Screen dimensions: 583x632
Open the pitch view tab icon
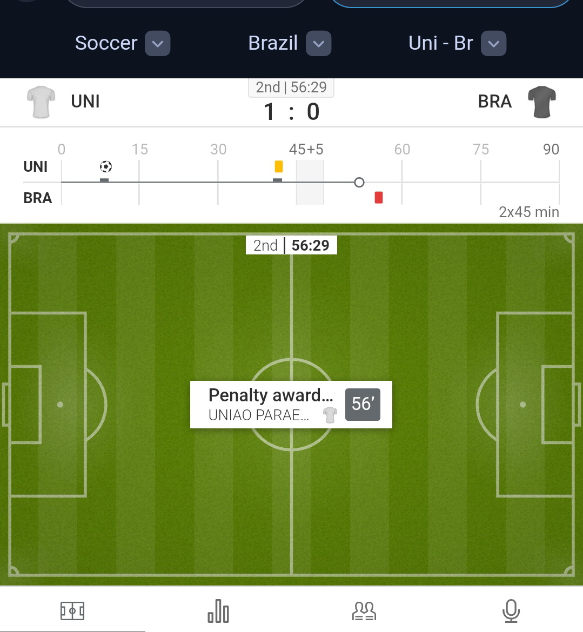pyautogui.click(x=72, y=611)
